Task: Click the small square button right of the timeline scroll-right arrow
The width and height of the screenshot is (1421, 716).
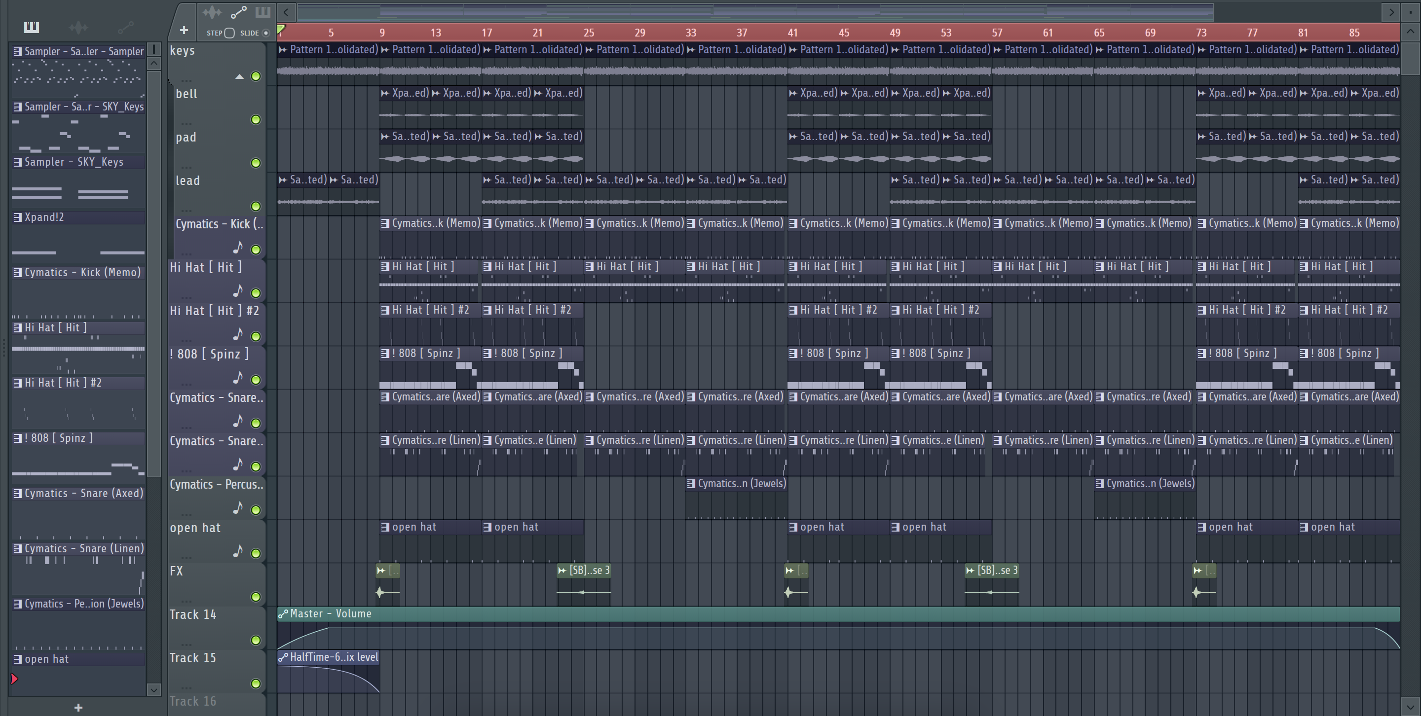Action: tap(1411, 11)
